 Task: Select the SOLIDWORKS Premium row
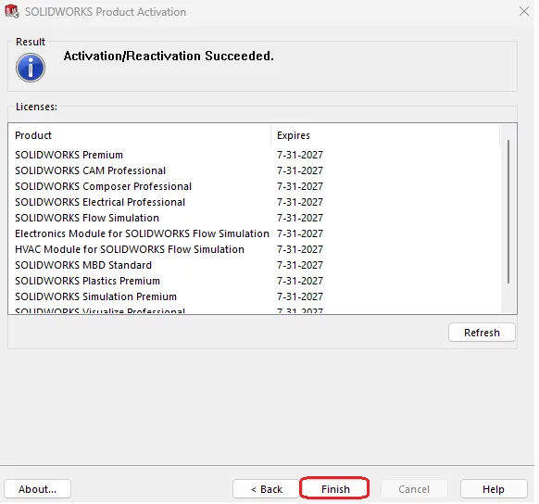(255, 155)
